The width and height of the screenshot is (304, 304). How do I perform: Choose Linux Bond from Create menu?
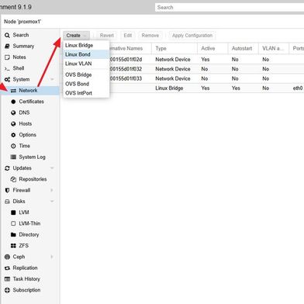[86, 54]
